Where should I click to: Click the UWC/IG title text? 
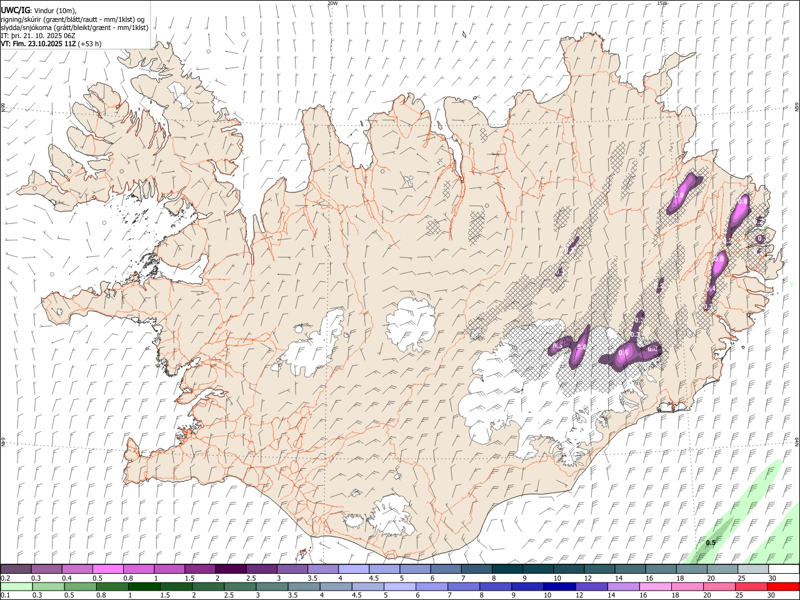pyautogui.click(x=14, y=10)
